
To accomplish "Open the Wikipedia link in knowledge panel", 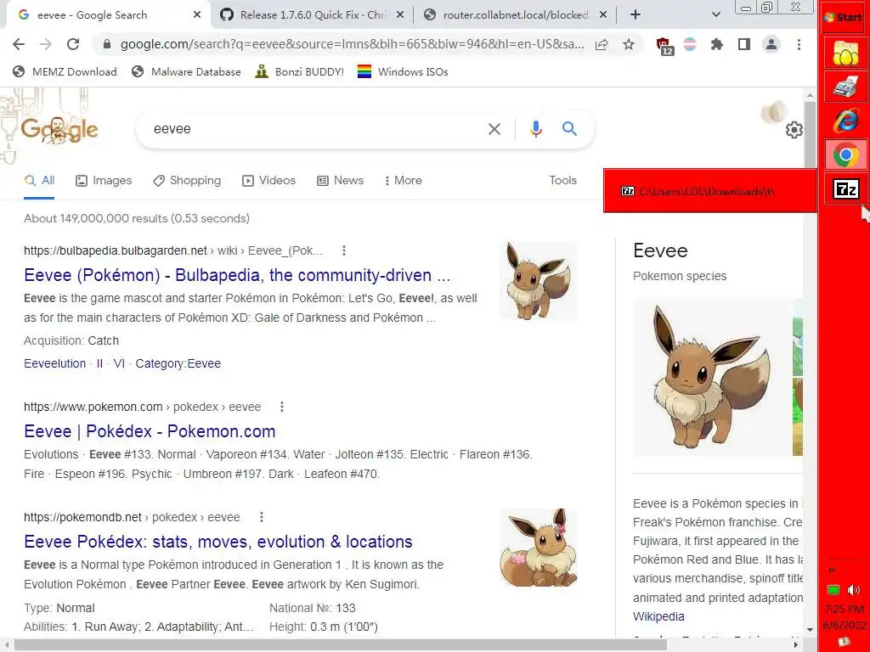I will tap(658, 616).
